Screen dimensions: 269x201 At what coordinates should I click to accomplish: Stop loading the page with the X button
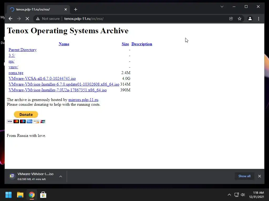[27, 19]
